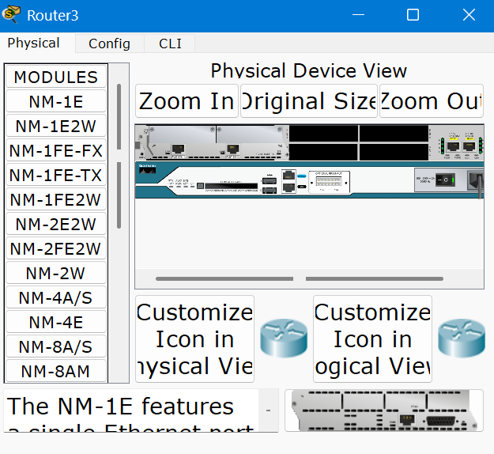This screenshot has width=494, height=454.
Task: Click the NM-1E module preview image
Action: click(383, 410)
